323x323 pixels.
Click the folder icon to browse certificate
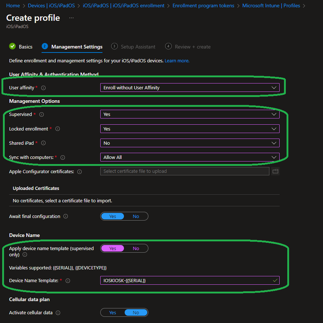click(275, 171)
